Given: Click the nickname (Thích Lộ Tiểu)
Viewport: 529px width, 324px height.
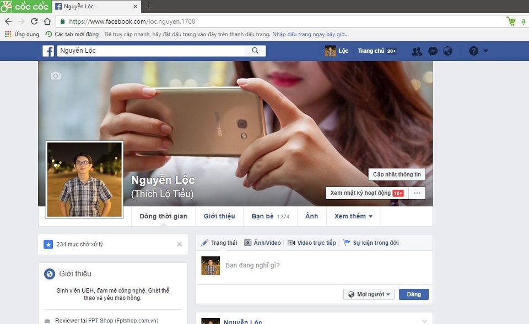Looking at the screenshot, I should pyautogui.click(x=162, y=194).
